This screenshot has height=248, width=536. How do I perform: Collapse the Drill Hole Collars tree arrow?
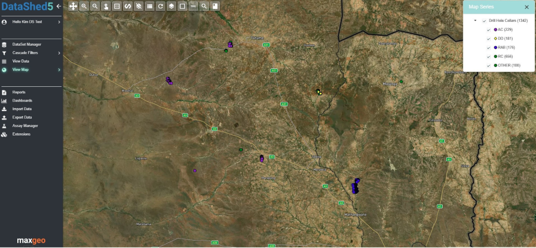click(x=475, y=20)
